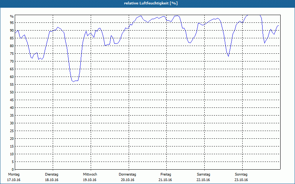Viewport: 295px width, 184px height.
Task: Click the y-axis value '15'
Action: point(12,146)
